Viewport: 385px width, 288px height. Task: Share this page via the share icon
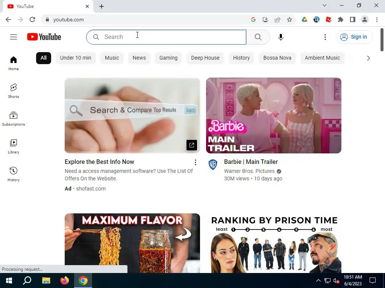click(x=277, y=19)
